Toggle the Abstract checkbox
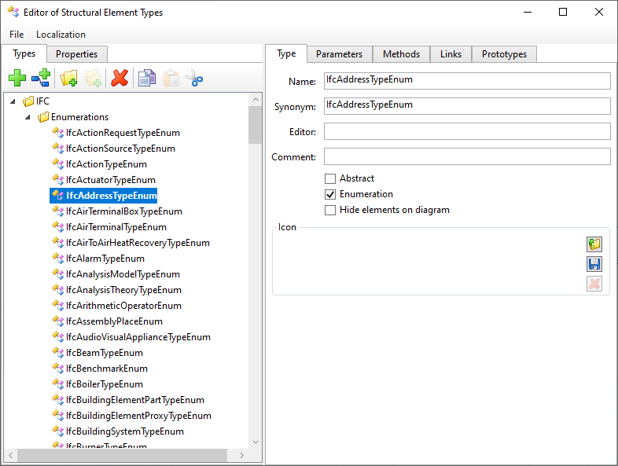Image resolution: width=618 pixels, height=466 pixels. point(330,179)
